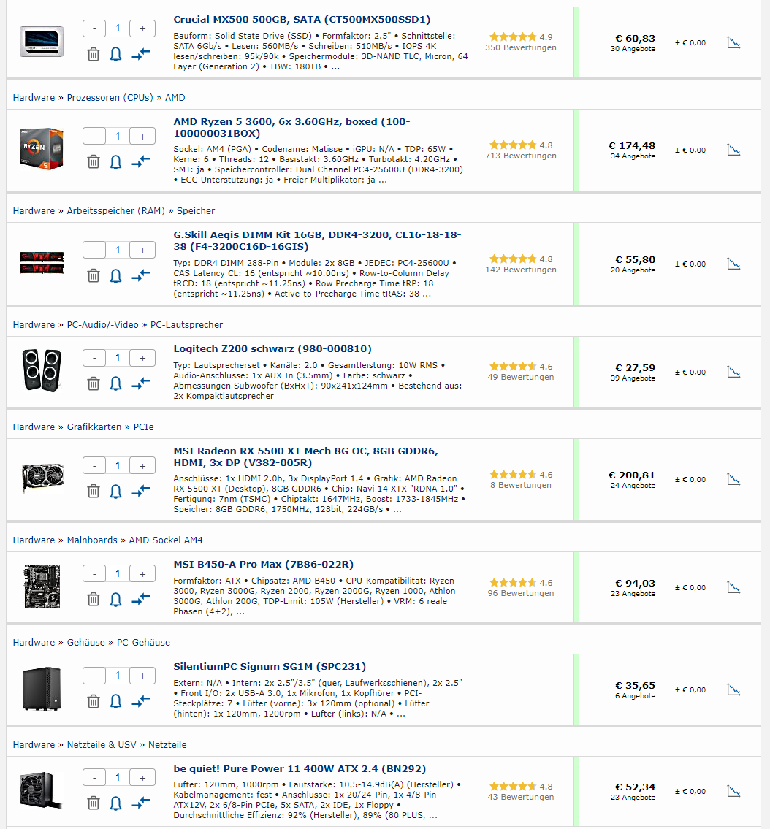Click Logitech Z200 speakers thumbnail
This screenshot has width=770, height=829.
(x=42, y=370)
